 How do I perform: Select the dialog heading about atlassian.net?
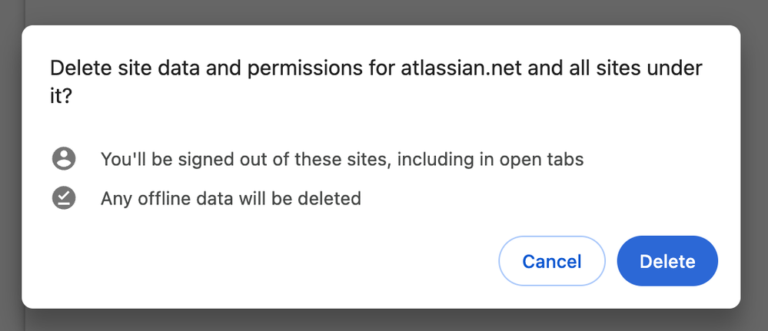coord(376,81)
